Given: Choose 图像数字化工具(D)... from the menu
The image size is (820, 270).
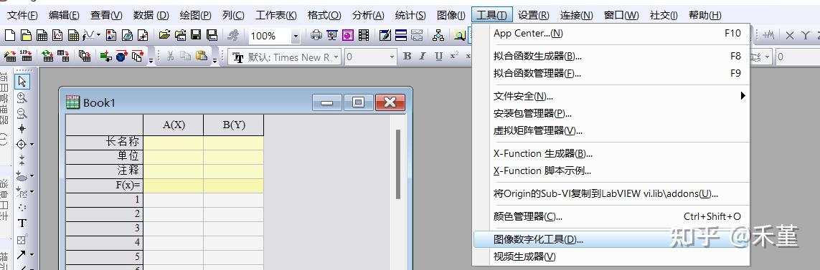Looking at the screenshot, I should click(x=611, y=240).
